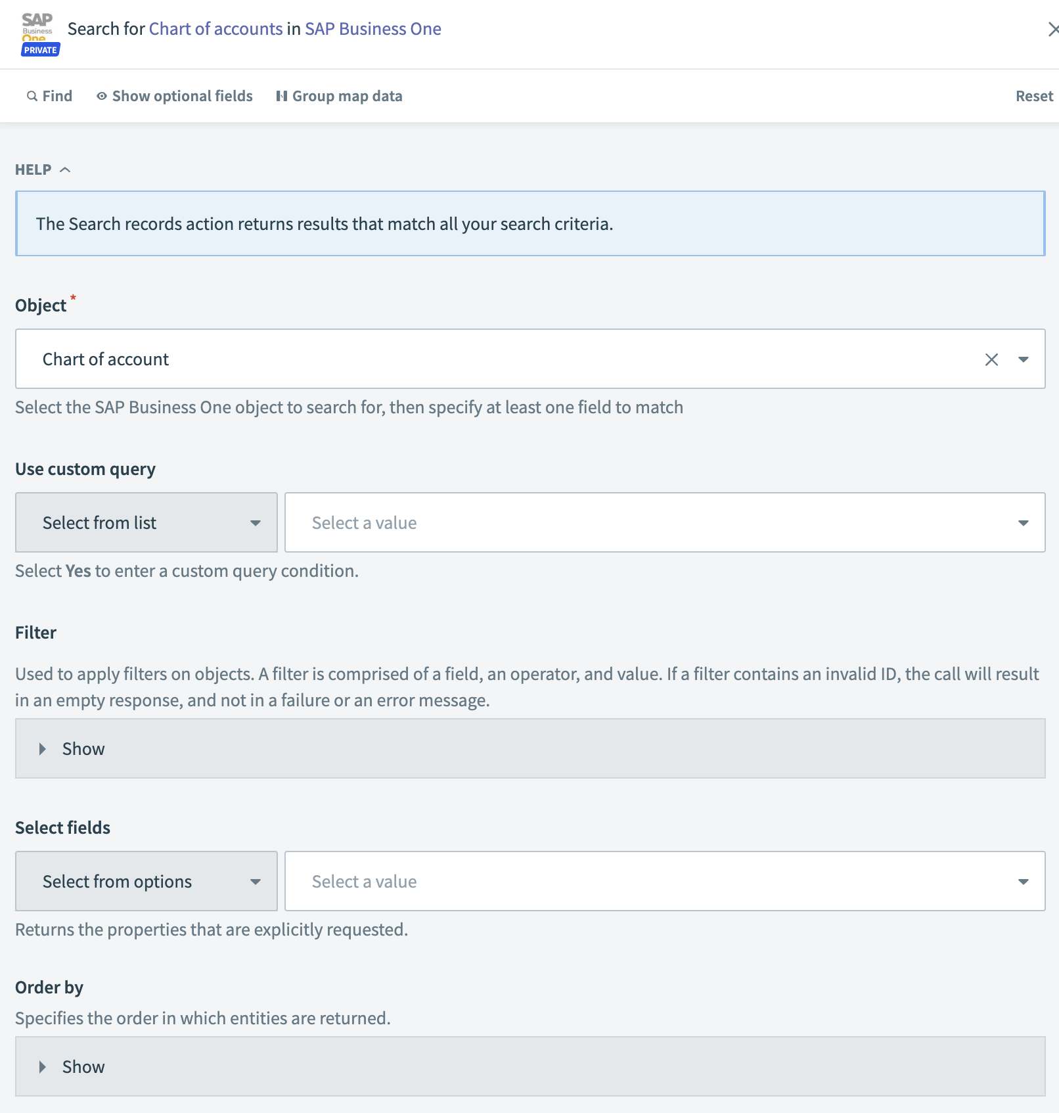Click the PRIVATE badge under the SAP logo
The image size is (1059, 1113).
point(40,49)
